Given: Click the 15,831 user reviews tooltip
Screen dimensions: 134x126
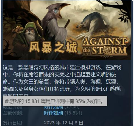Looking at the screenshot, I should click(x=55, y=101).
